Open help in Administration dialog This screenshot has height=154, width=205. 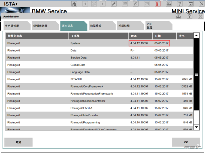[189, 16]
